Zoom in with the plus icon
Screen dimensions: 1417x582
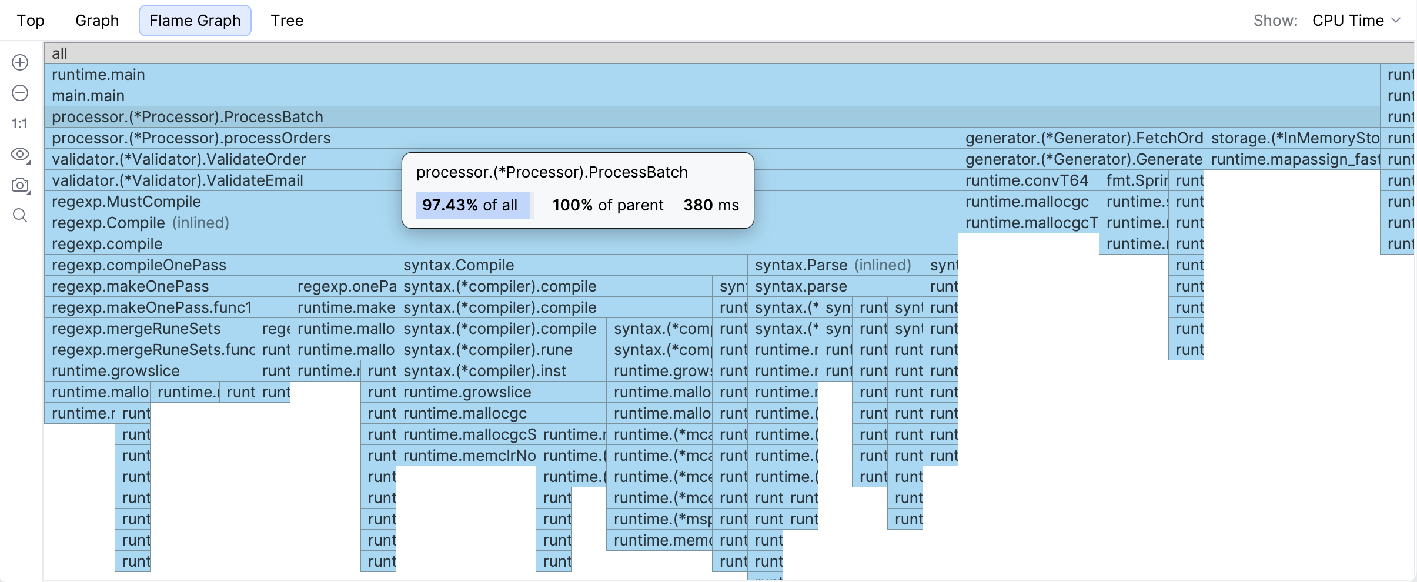click(x=20, y=62)
